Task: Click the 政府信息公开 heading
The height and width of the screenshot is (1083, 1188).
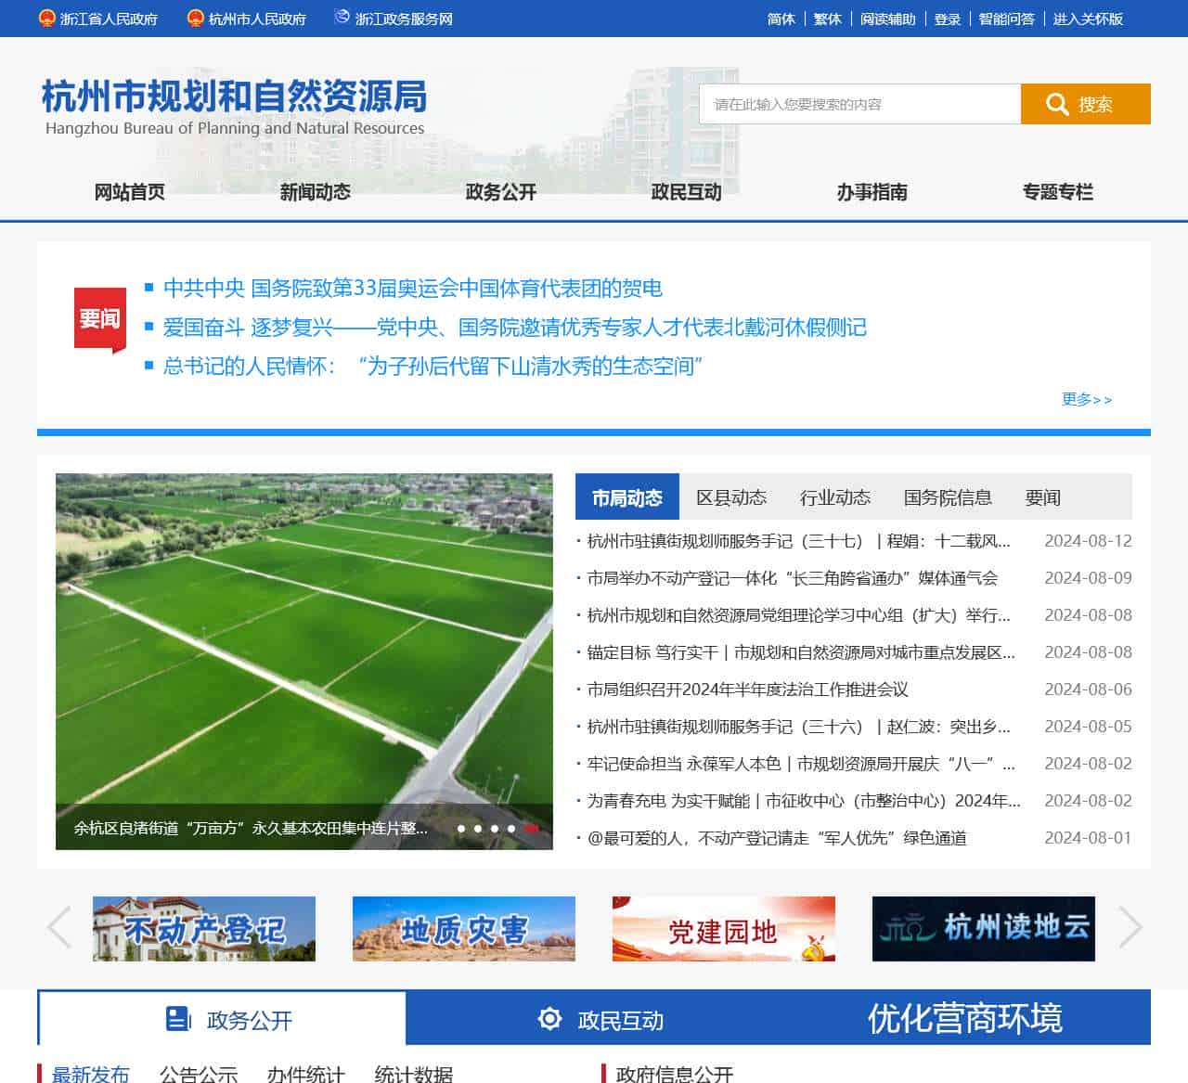Action: point(675,1075)
